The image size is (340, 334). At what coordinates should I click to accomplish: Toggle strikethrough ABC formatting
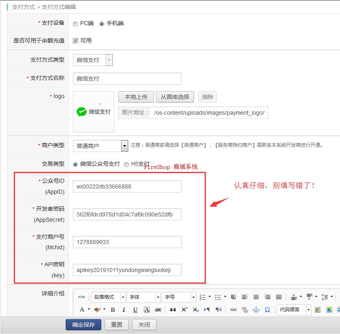point(158,310)
